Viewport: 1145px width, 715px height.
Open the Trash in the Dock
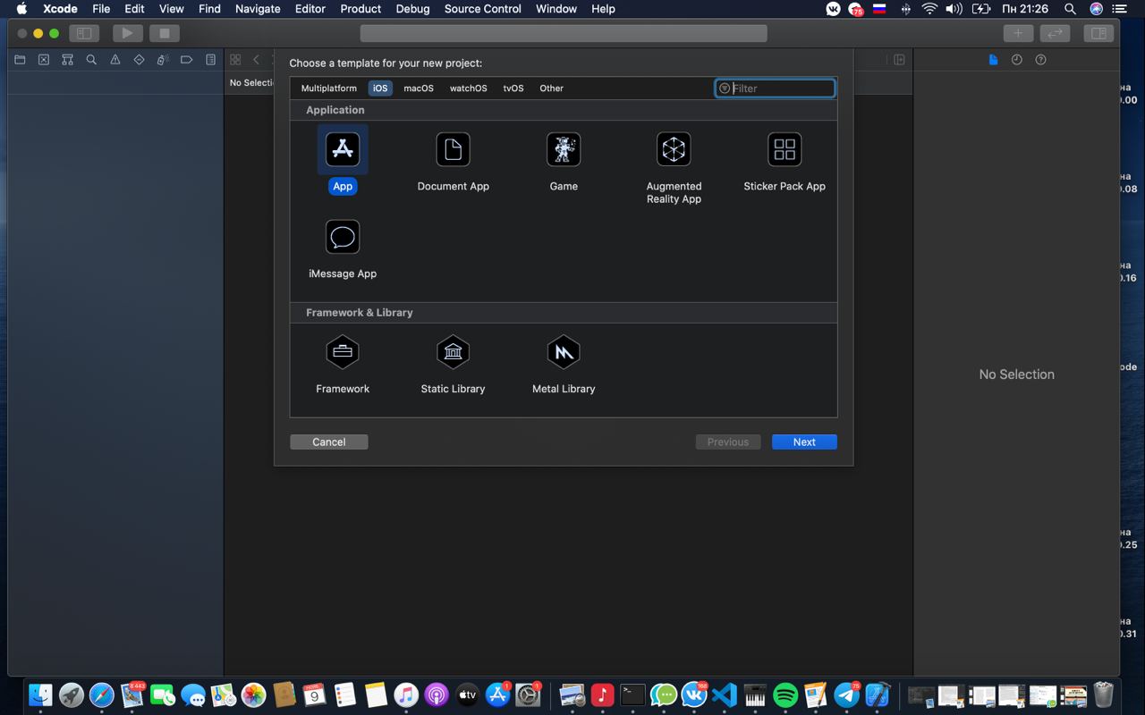(1104, 694)
